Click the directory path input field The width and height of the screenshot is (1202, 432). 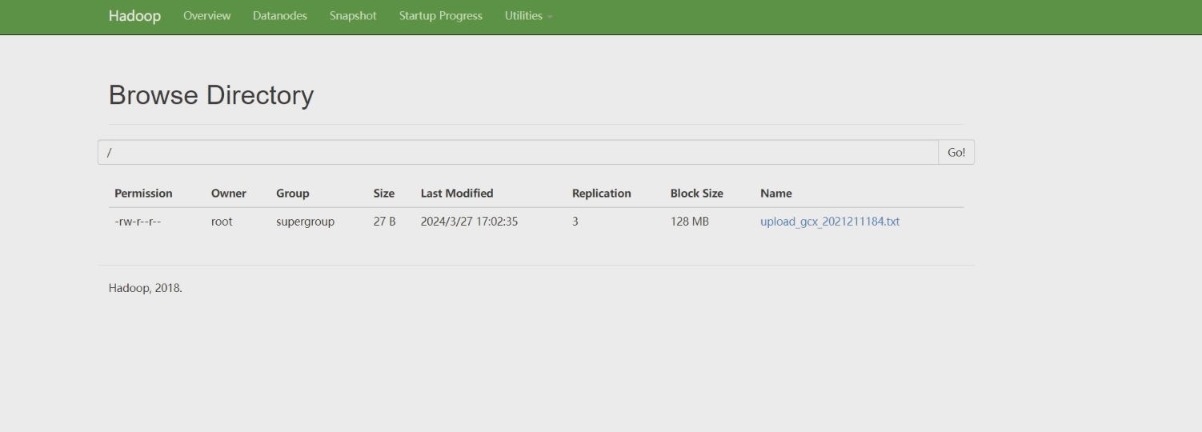518,152
